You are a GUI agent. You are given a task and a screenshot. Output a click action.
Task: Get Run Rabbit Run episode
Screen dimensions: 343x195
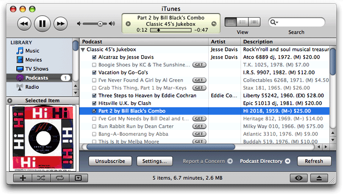point(199,126)
